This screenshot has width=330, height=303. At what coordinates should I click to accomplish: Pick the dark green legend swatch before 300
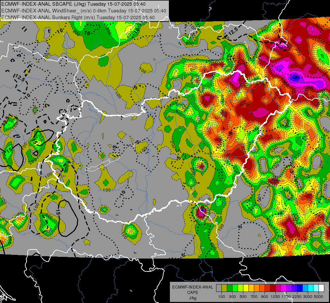coord(230,288)
